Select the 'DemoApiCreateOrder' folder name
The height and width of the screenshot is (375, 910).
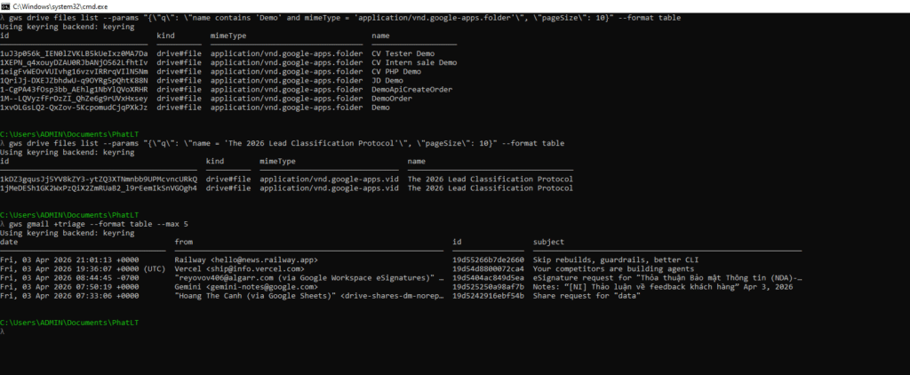coord(411,89)
